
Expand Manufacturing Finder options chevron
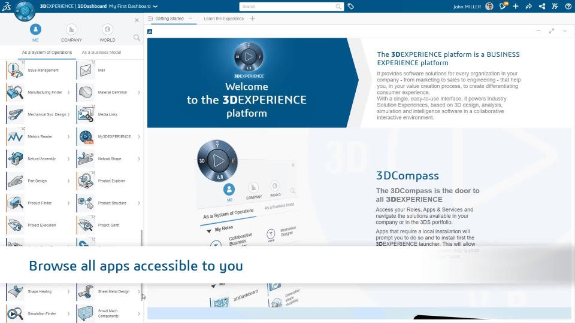[68, 92]
